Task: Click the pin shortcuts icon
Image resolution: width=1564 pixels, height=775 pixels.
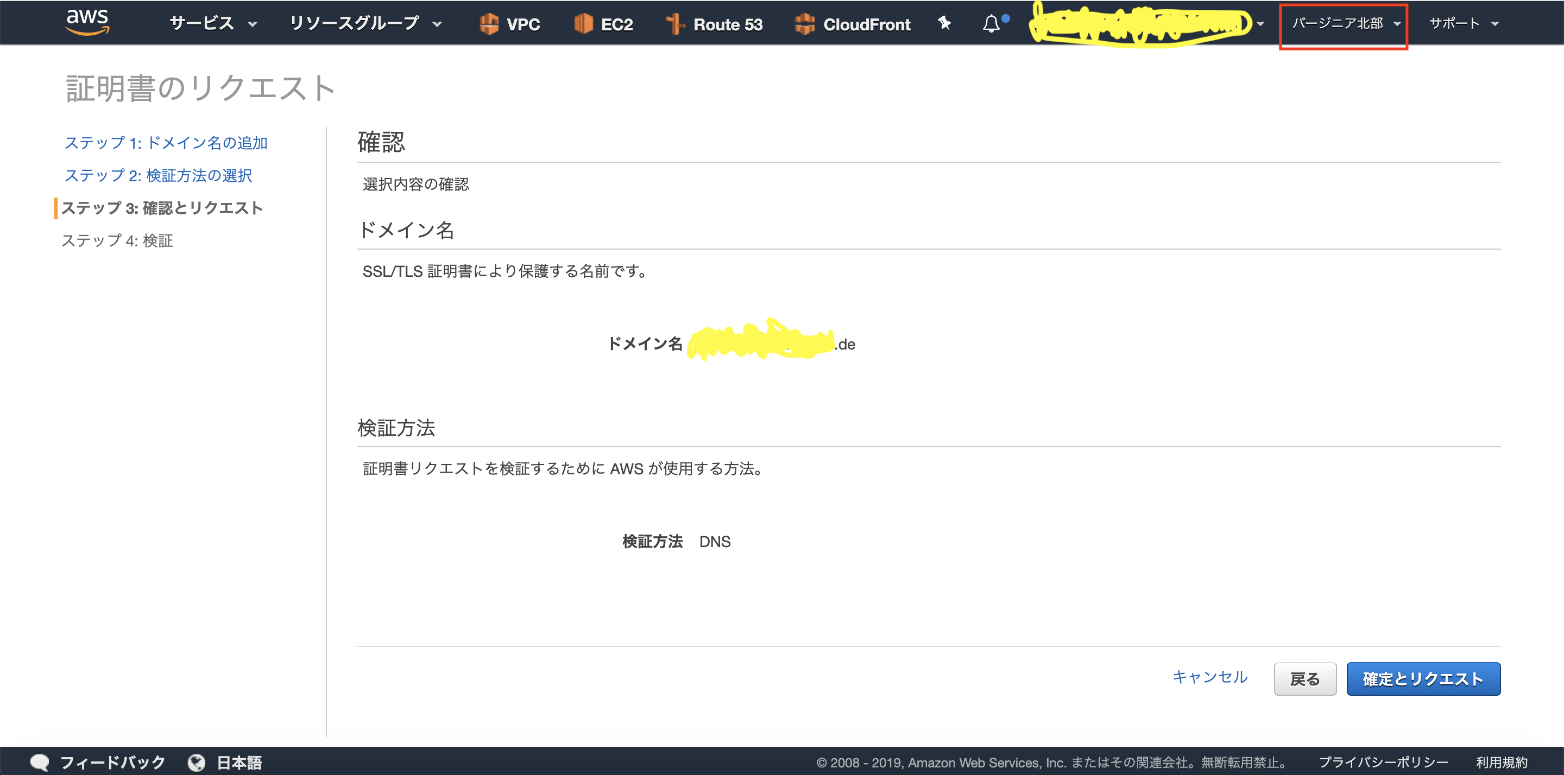Action: click(944, 23)
